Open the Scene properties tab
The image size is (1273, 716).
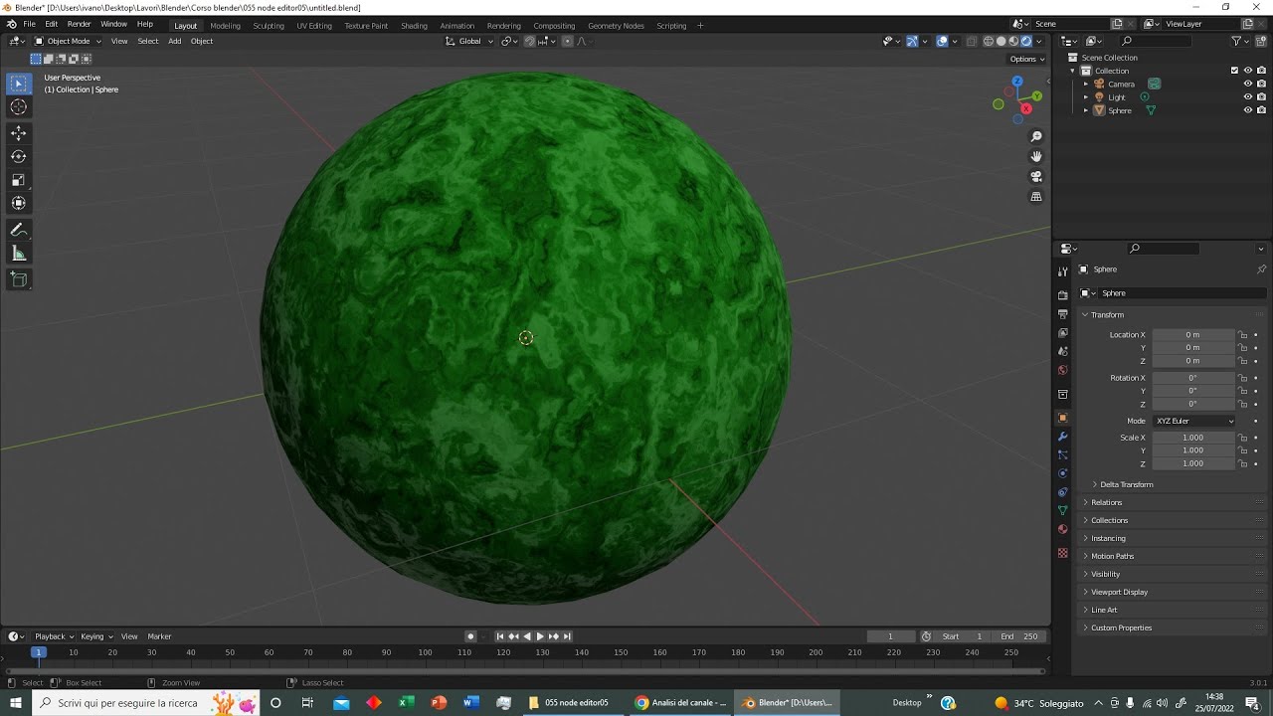(x=1063, y=351)
